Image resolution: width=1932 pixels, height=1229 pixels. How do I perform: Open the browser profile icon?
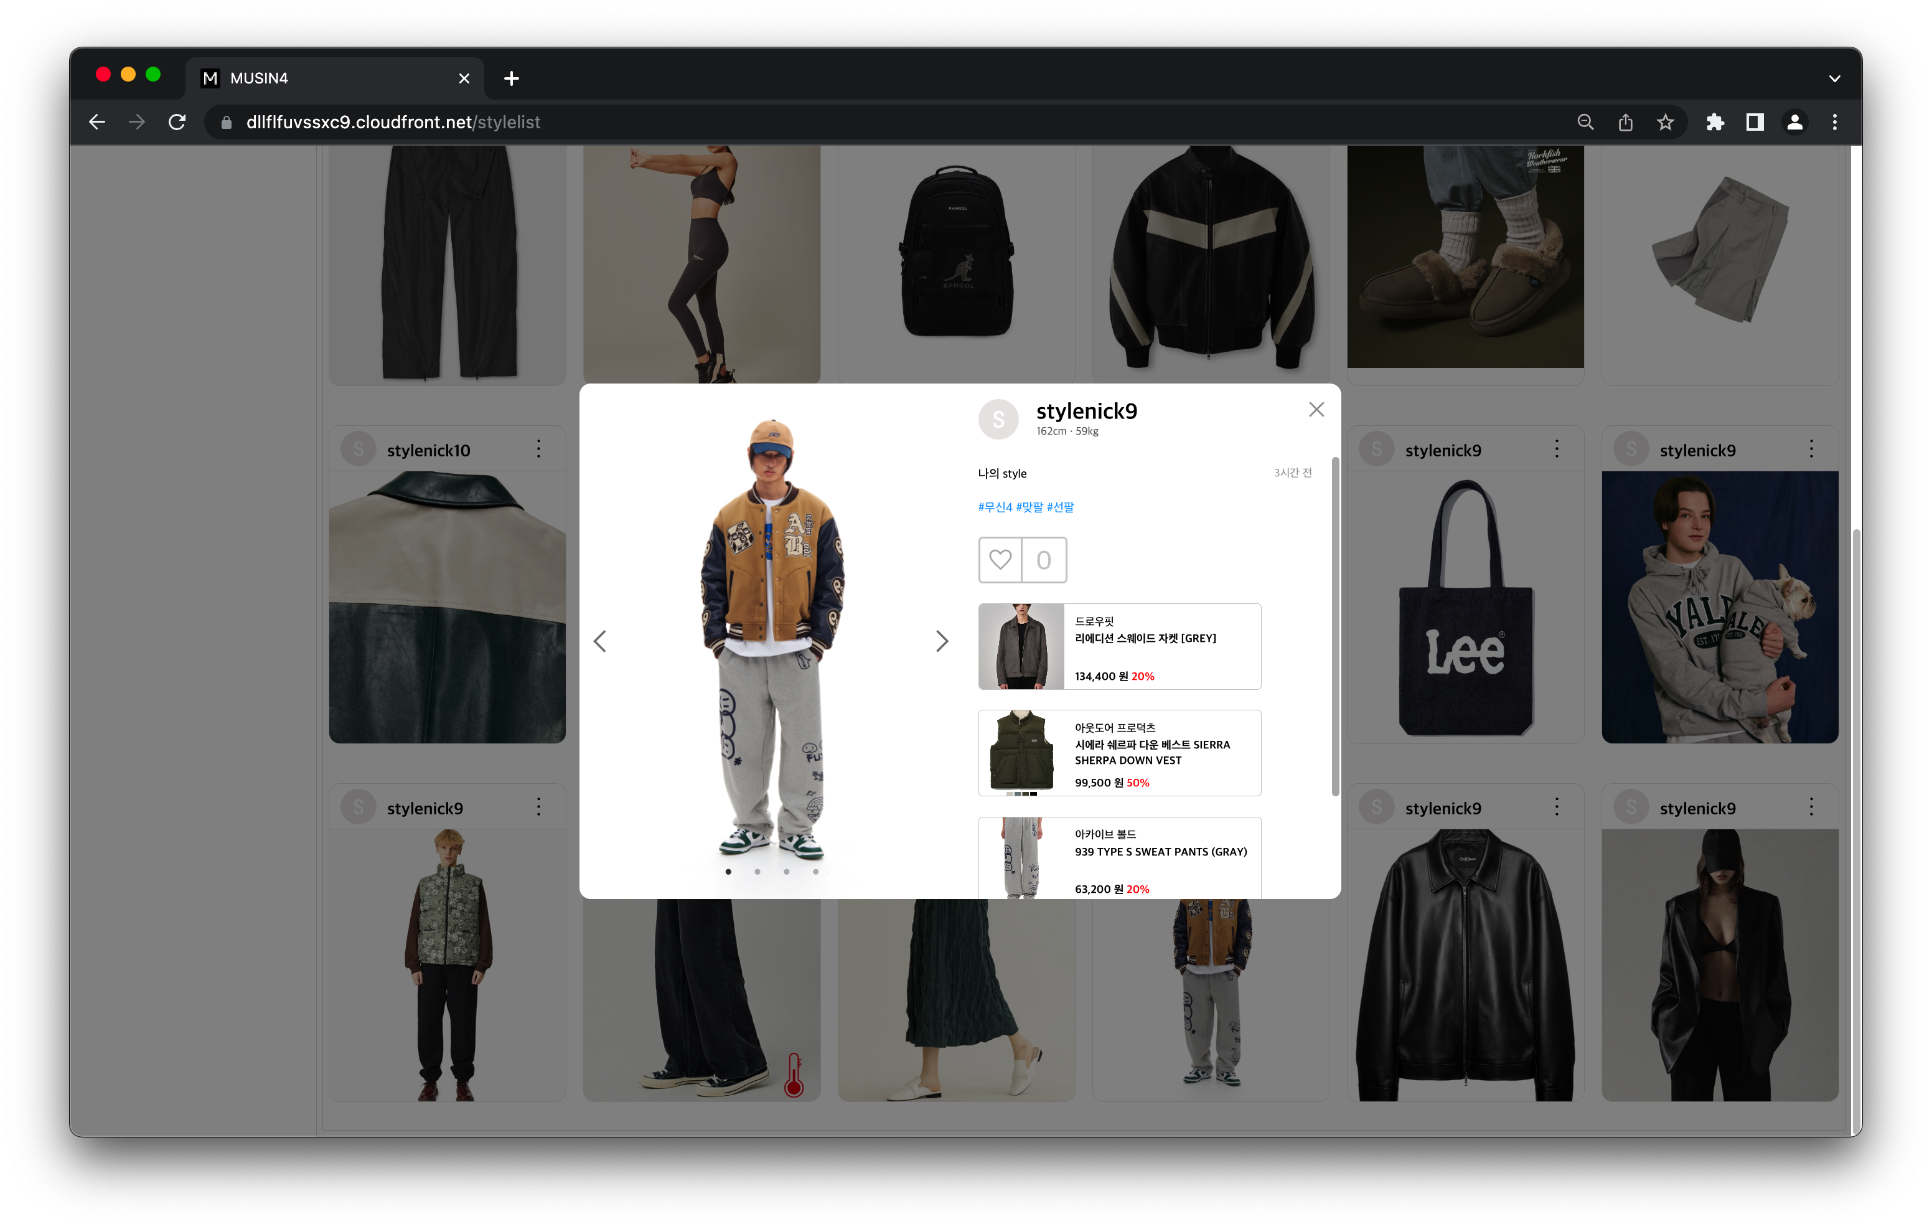coord(1795,122)
